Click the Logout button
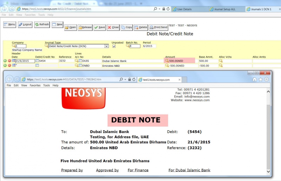 click(25, 24)
